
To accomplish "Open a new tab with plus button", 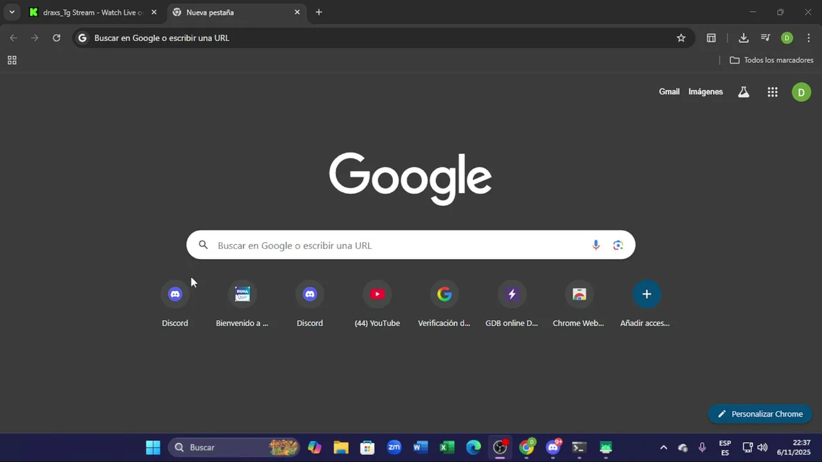I will point(319,12).
